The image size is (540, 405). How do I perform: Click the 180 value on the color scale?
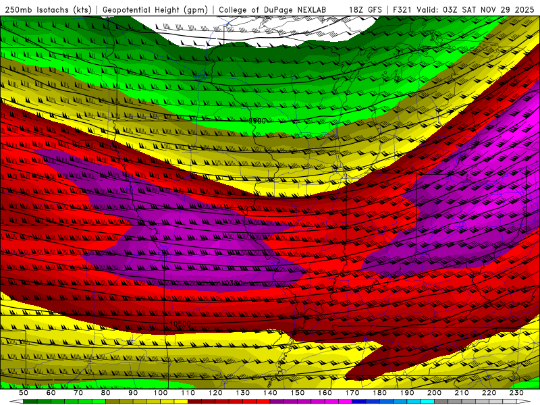[379, 393]
